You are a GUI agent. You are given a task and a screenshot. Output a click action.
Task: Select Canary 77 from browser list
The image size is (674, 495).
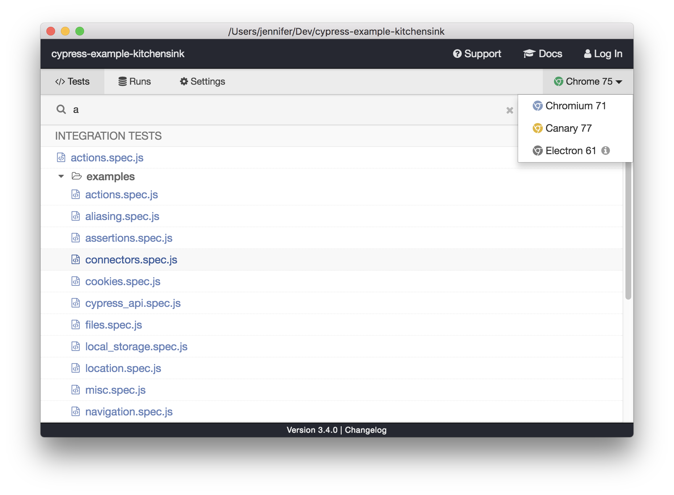575,128
